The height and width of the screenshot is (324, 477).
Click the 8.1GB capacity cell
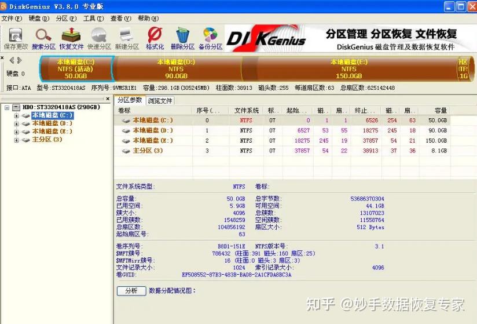pyautogui.click(x=439, y=151)
